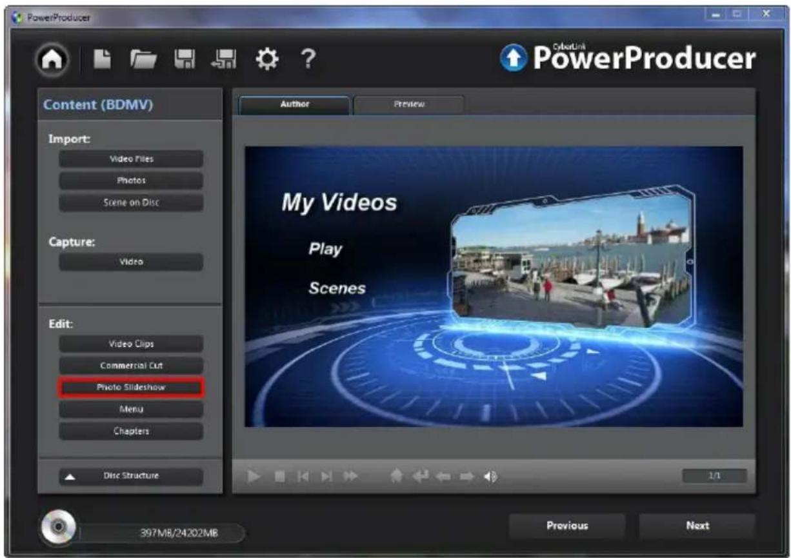Open the Chapters editor
The image size is (791, 558).
tap(131, 432)
